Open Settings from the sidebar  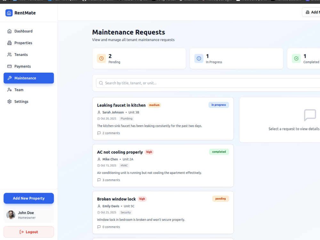pyautogui.click(x=29, y=101)
